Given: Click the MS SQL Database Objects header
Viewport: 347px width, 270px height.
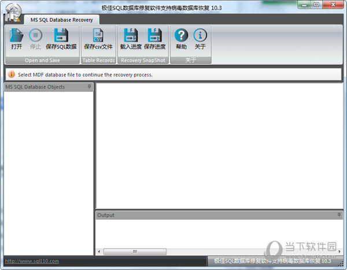Looking at the screenshot, I should [x=48, y=87].
